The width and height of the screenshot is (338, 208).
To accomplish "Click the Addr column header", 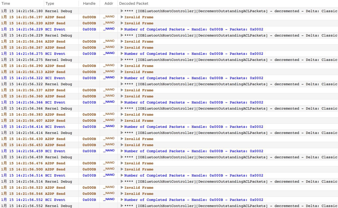I will pos(109,3).
